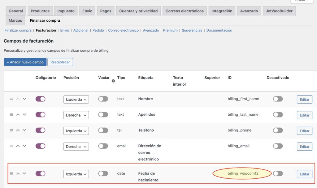Move email field down with arrow
This screenshot has height=188, width=317.
click(24, 146)
